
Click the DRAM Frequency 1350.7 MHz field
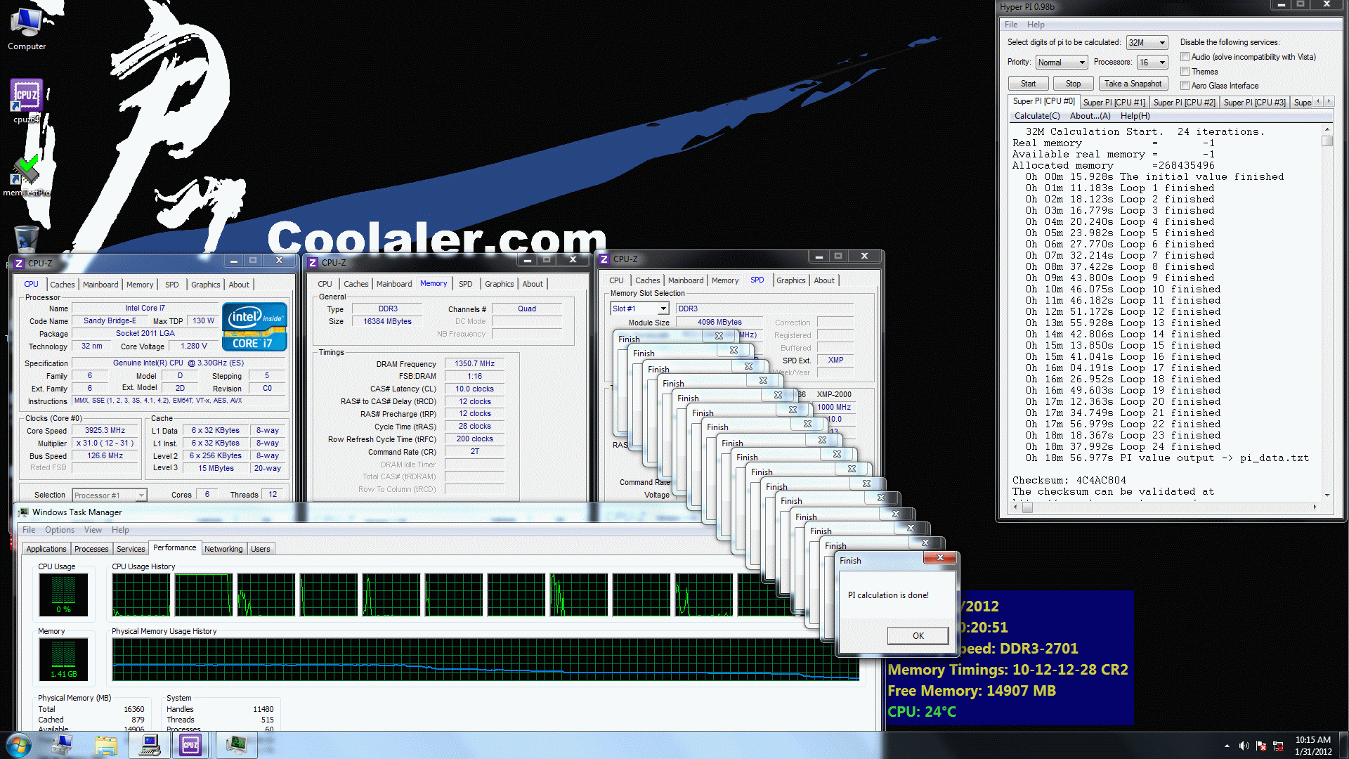tap(474, 364)
